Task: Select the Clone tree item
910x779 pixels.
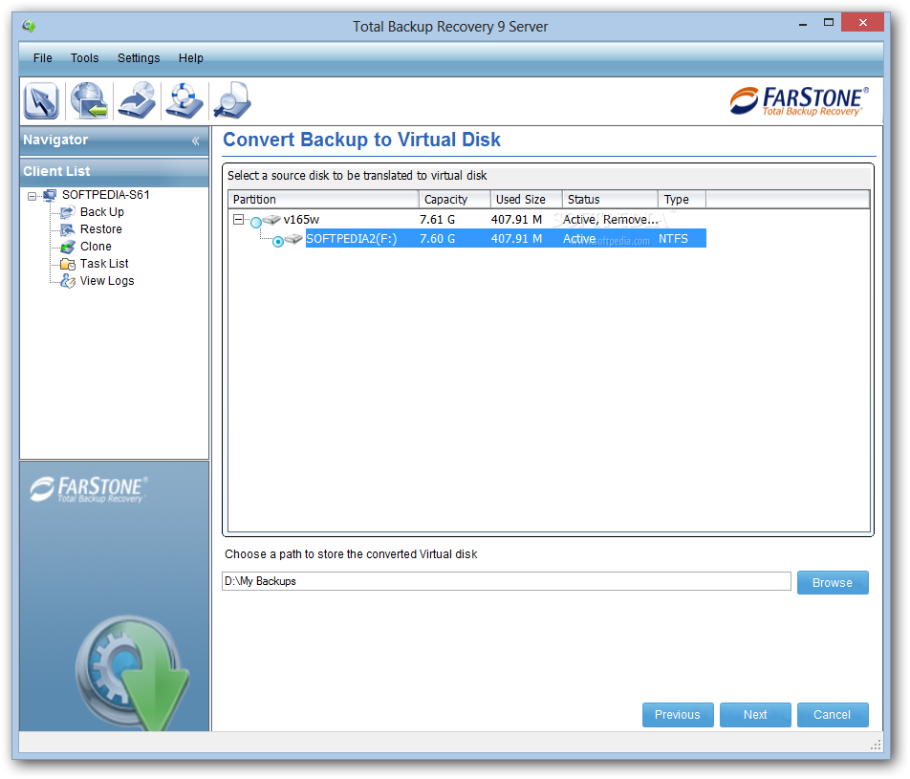Action: pyautogui.click(x=96, y=246)
